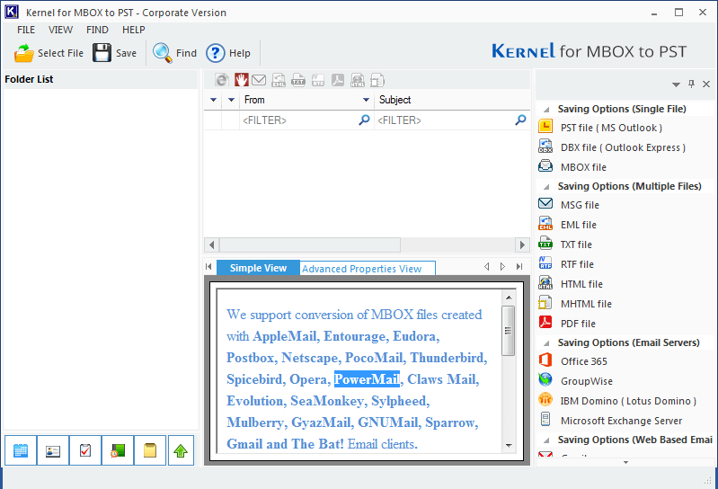This screenshot has height=489, width=718.
Task: Click the Subject filter search magnifier
Action: pyautogui.click(x=520, y=120)
